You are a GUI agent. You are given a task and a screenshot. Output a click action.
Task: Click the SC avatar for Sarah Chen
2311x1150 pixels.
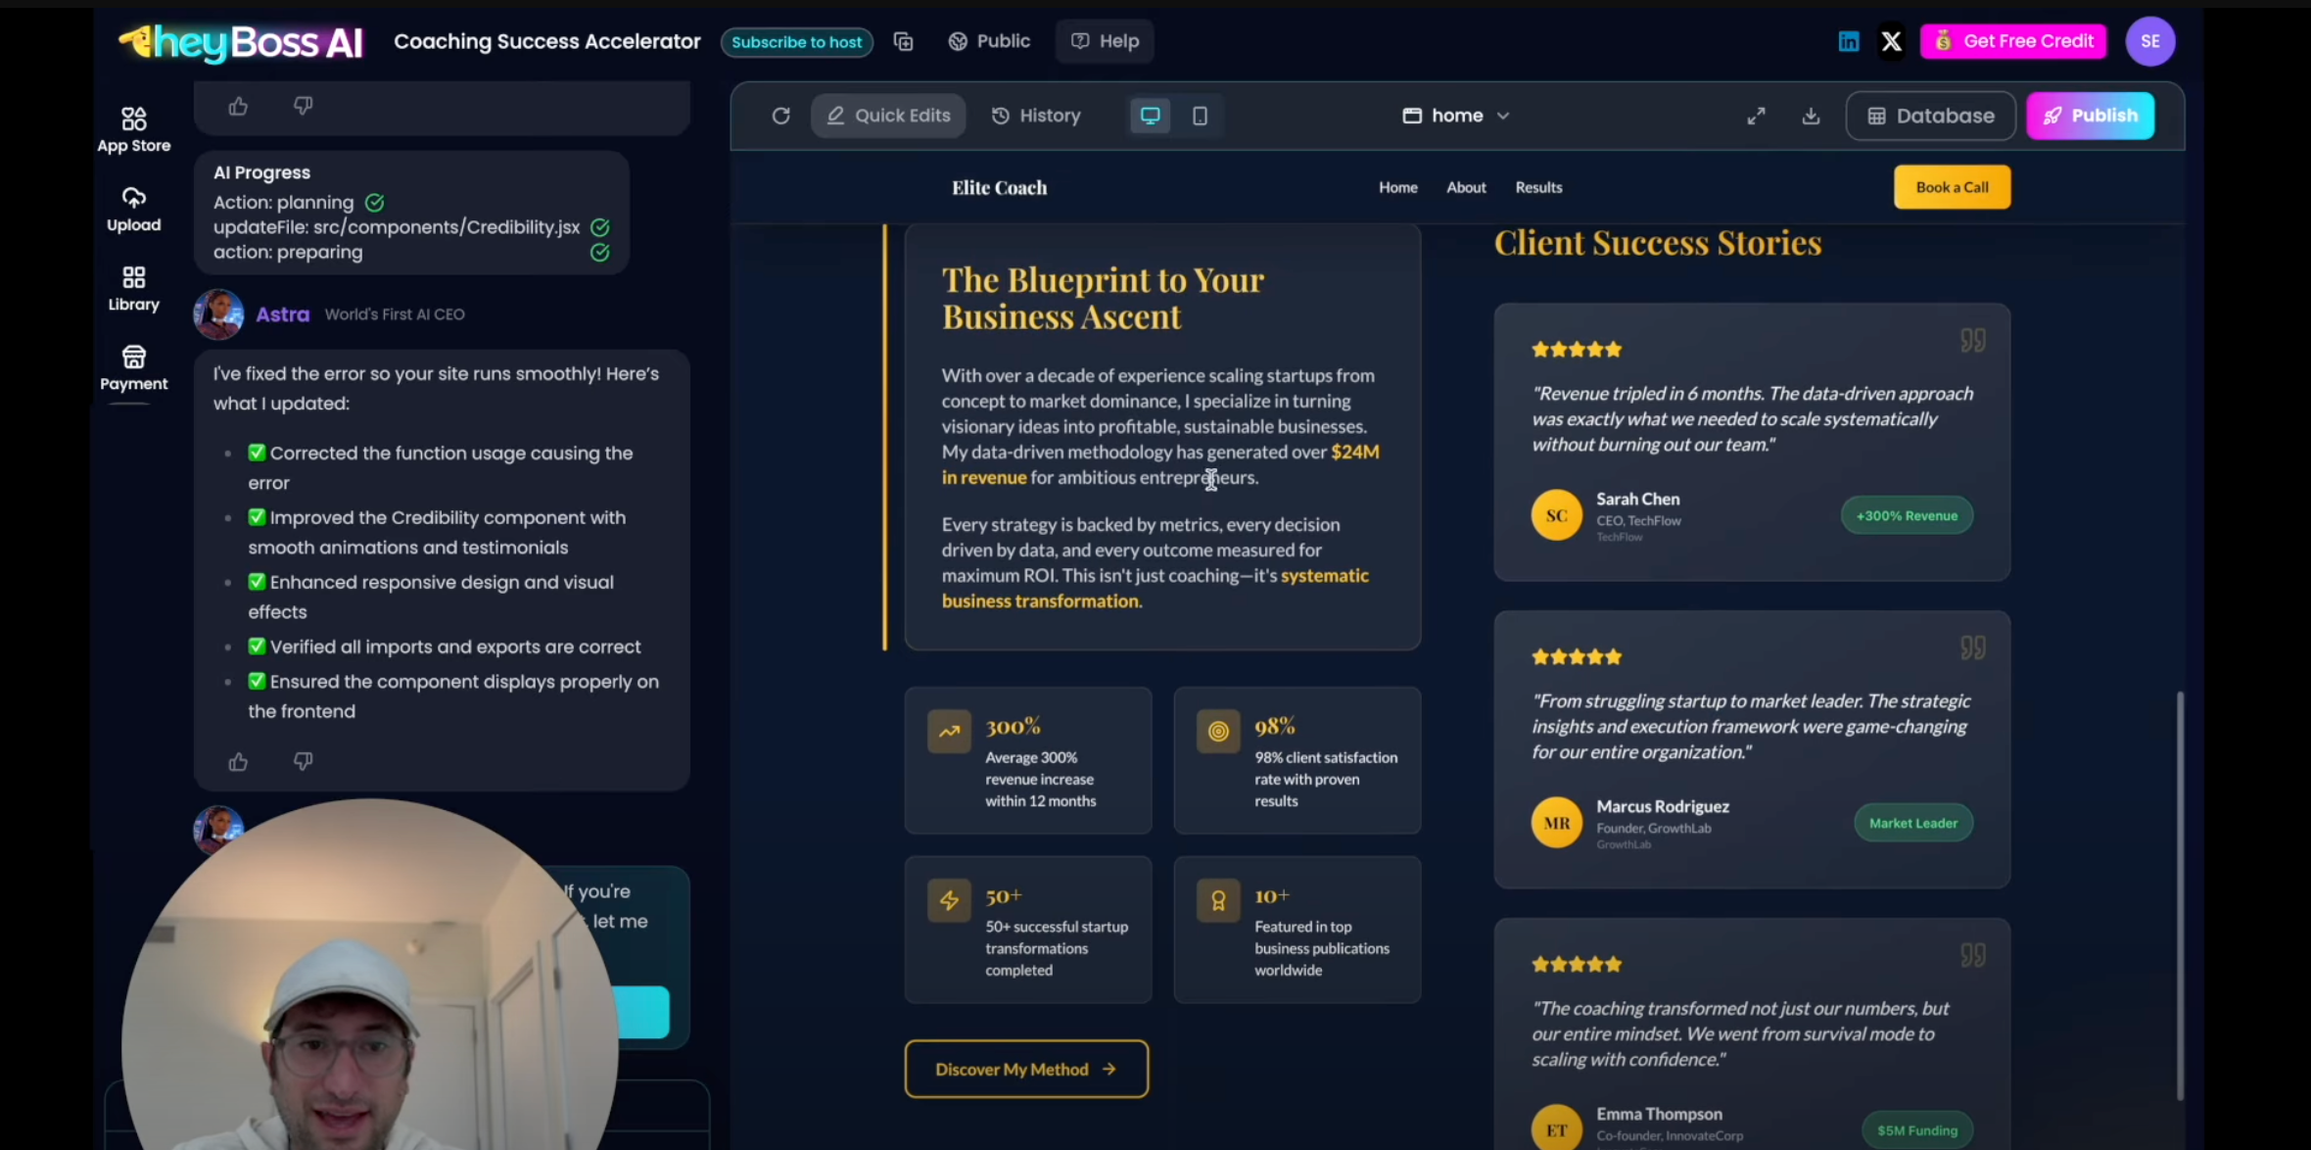click(x=1557, y=515)
